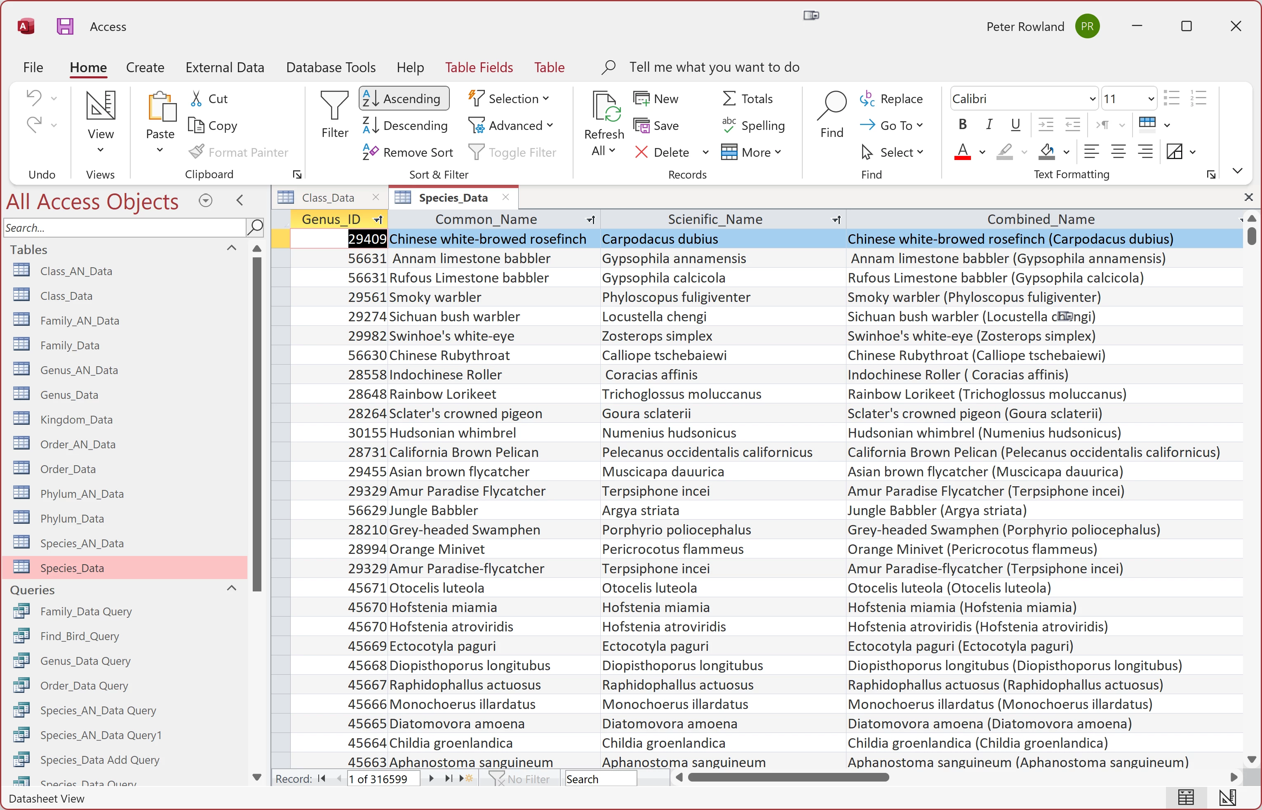Click the Remove Sort icon
The height and width of the screenshot is (810, 1262).
370,152
